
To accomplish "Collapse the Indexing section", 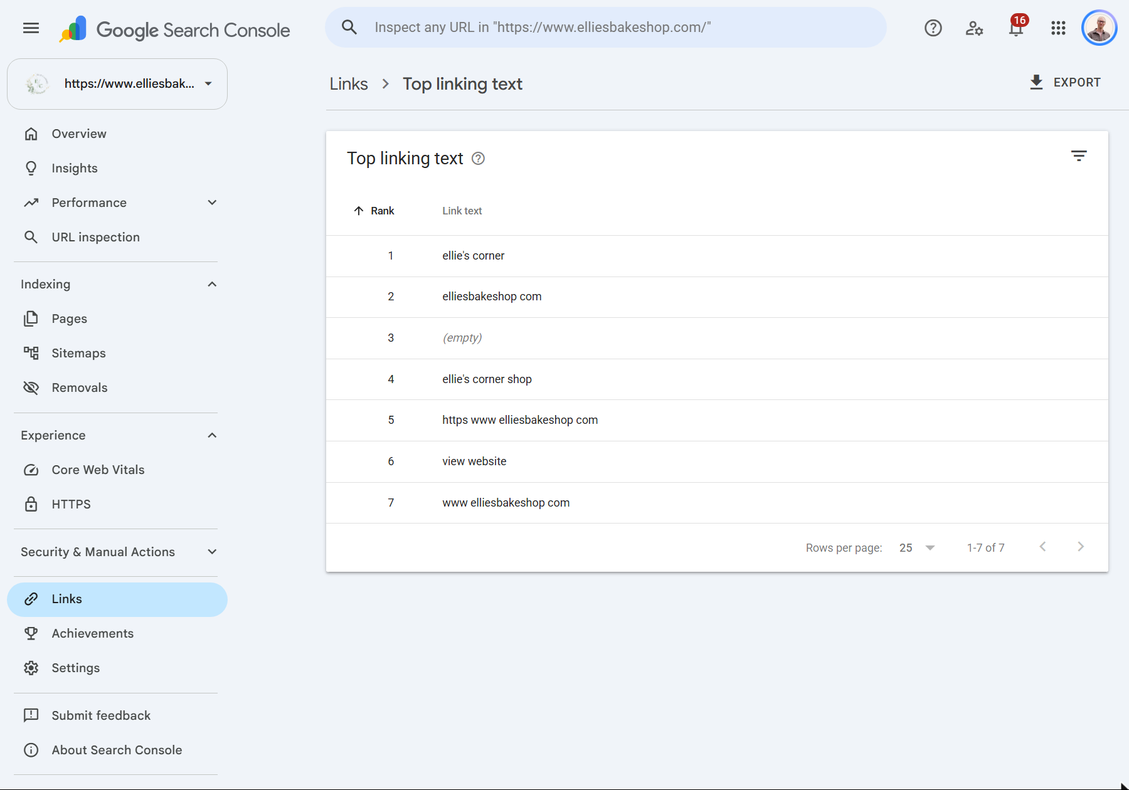I will click(212, 285).
